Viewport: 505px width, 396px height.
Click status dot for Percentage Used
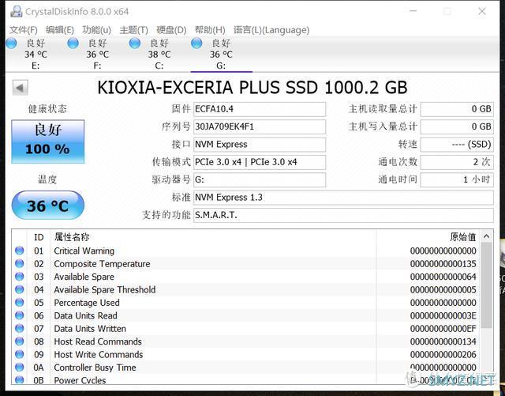click(x=19, y=302)
